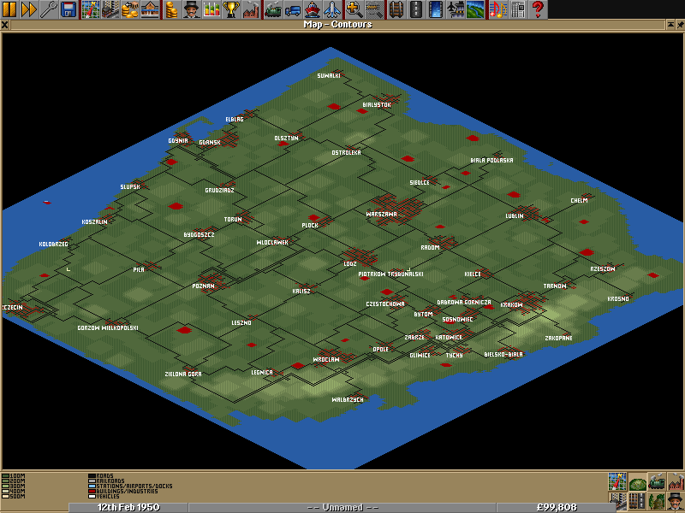Switch map to owners view

(676, 501)
